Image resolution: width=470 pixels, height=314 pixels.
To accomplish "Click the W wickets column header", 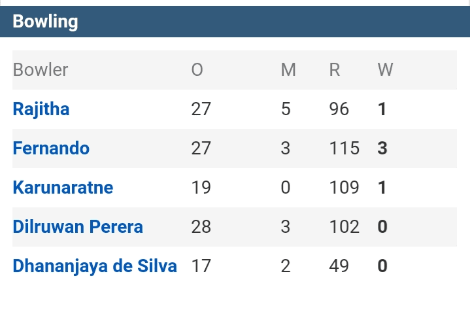I will pyautogui.click(x=385, y=70).
